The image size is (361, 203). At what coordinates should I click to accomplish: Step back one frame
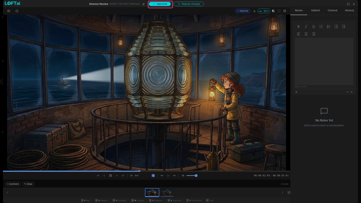104,176
